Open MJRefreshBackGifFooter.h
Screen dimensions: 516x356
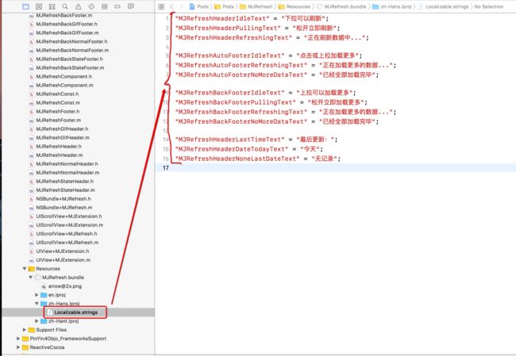pos(67,24)
